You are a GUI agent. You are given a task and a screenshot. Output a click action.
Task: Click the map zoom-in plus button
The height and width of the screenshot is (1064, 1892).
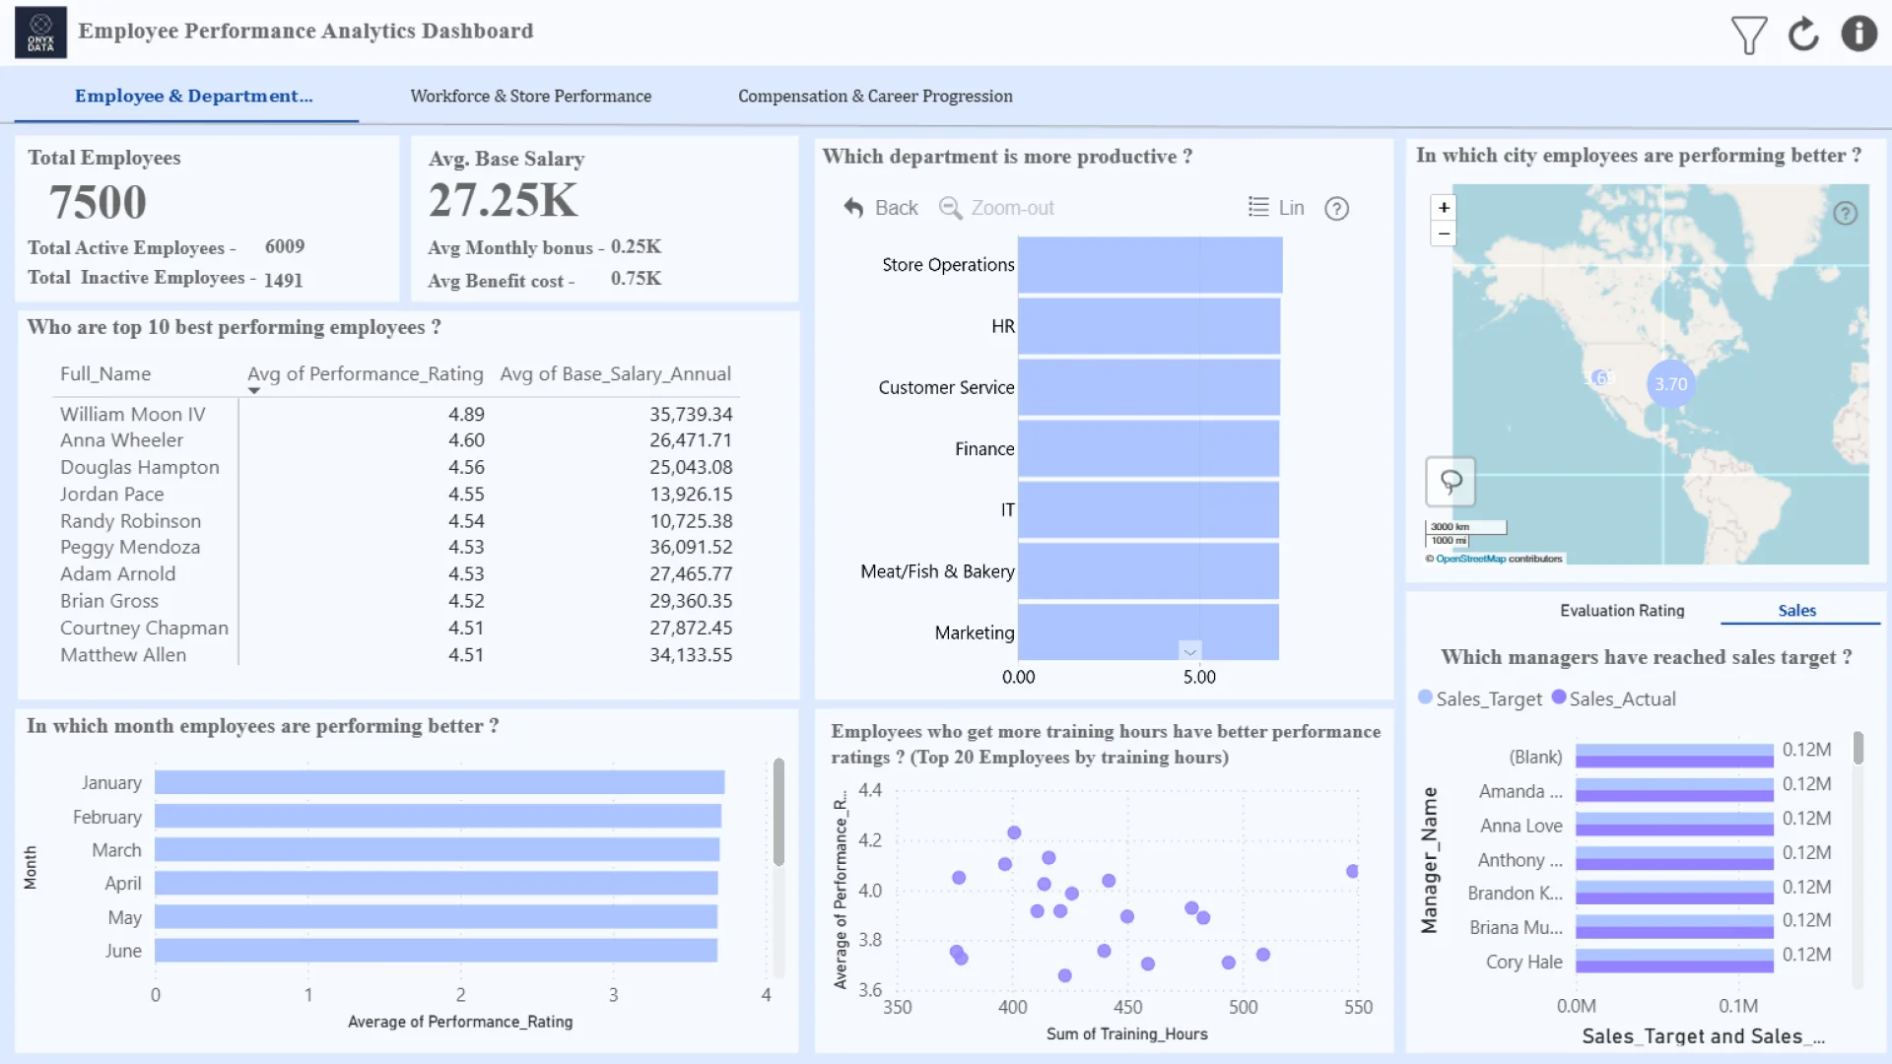[1444, 207]
